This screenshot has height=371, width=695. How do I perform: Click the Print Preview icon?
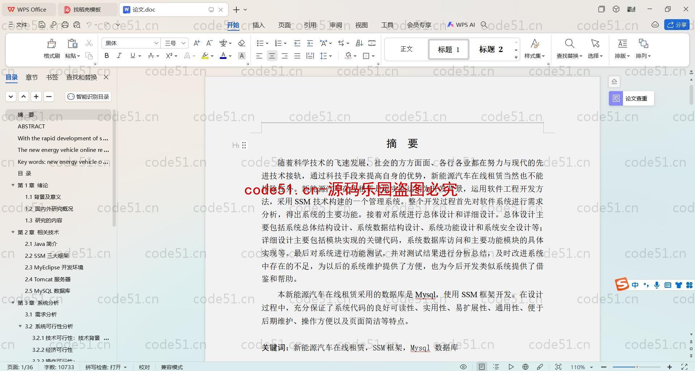click(x=77, y=25)
